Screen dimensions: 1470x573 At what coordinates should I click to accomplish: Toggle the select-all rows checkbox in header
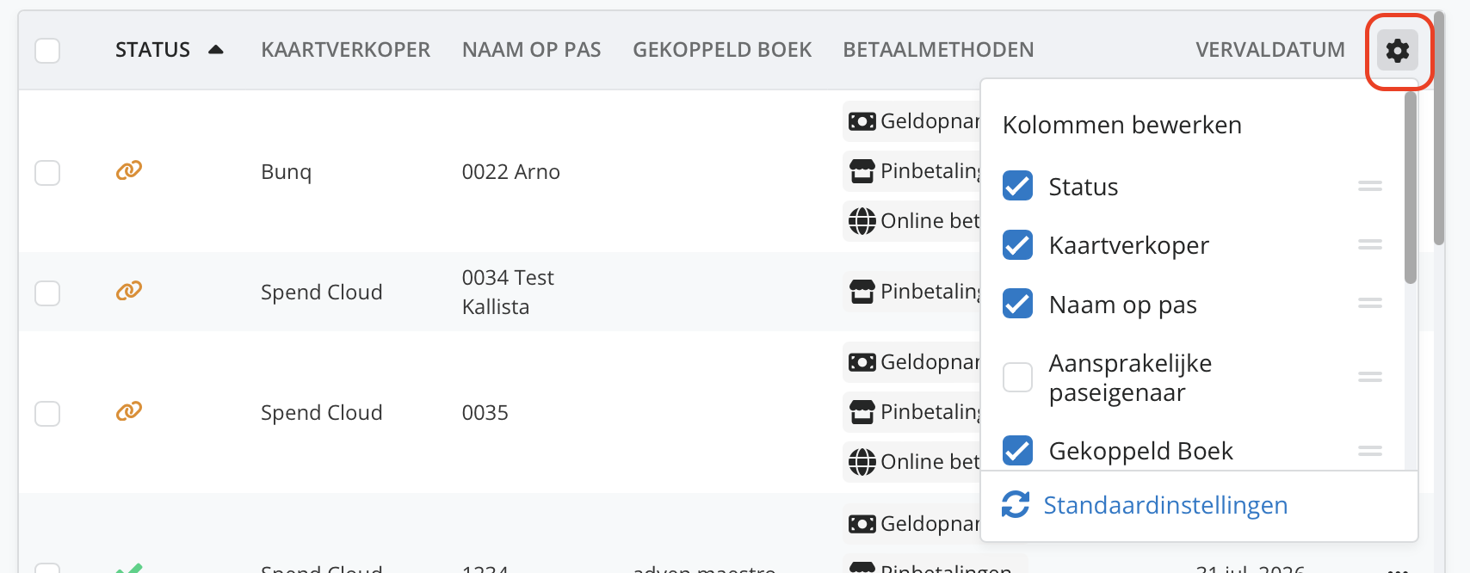pyautogui.click(x=47, y=51)
